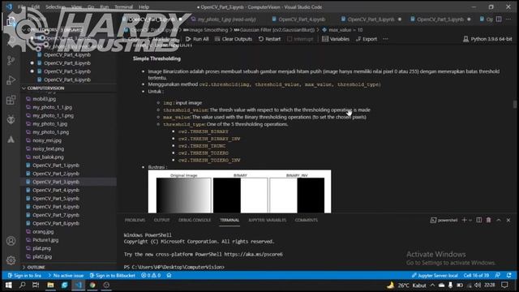Open my_photo_1_1.jpg file
This screenshot has width=519, height=292.
tap(52, 107)
